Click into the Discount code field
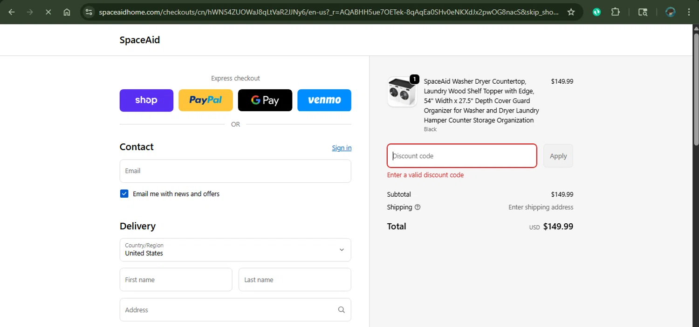The image size is (699, 327). click(x=462, y=156)
